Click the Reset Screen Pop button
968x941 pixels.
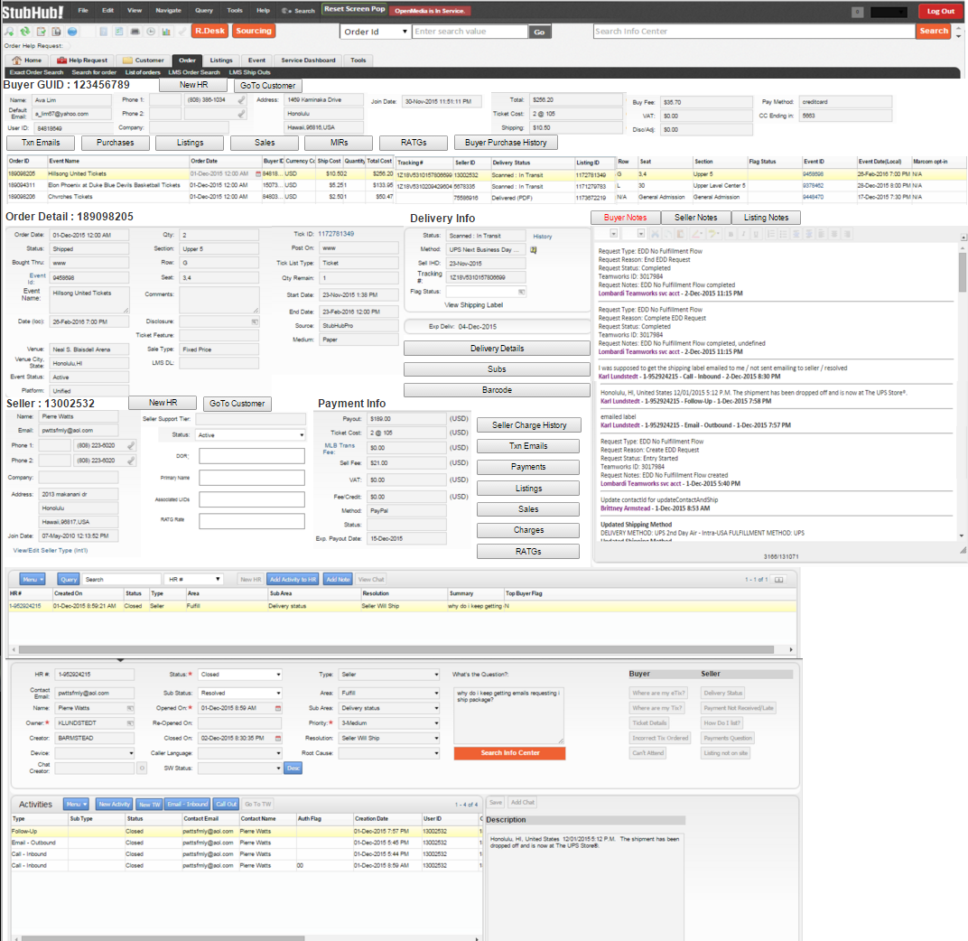[x=354, y=9]
